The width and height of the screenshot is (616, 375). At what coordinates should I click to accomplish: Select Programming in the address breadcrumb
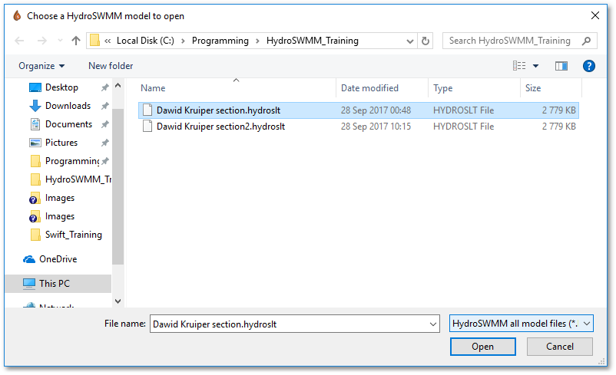(x=220, y=41)
